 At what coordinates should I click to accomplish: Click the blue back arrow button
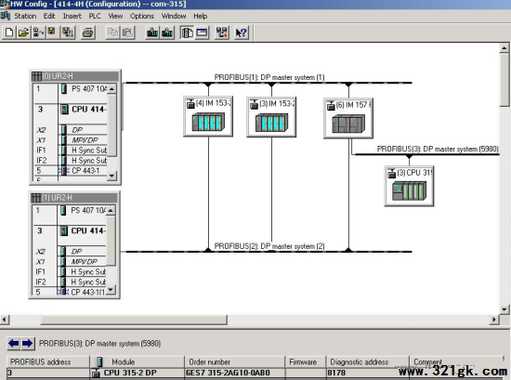(x=14, y=343)
